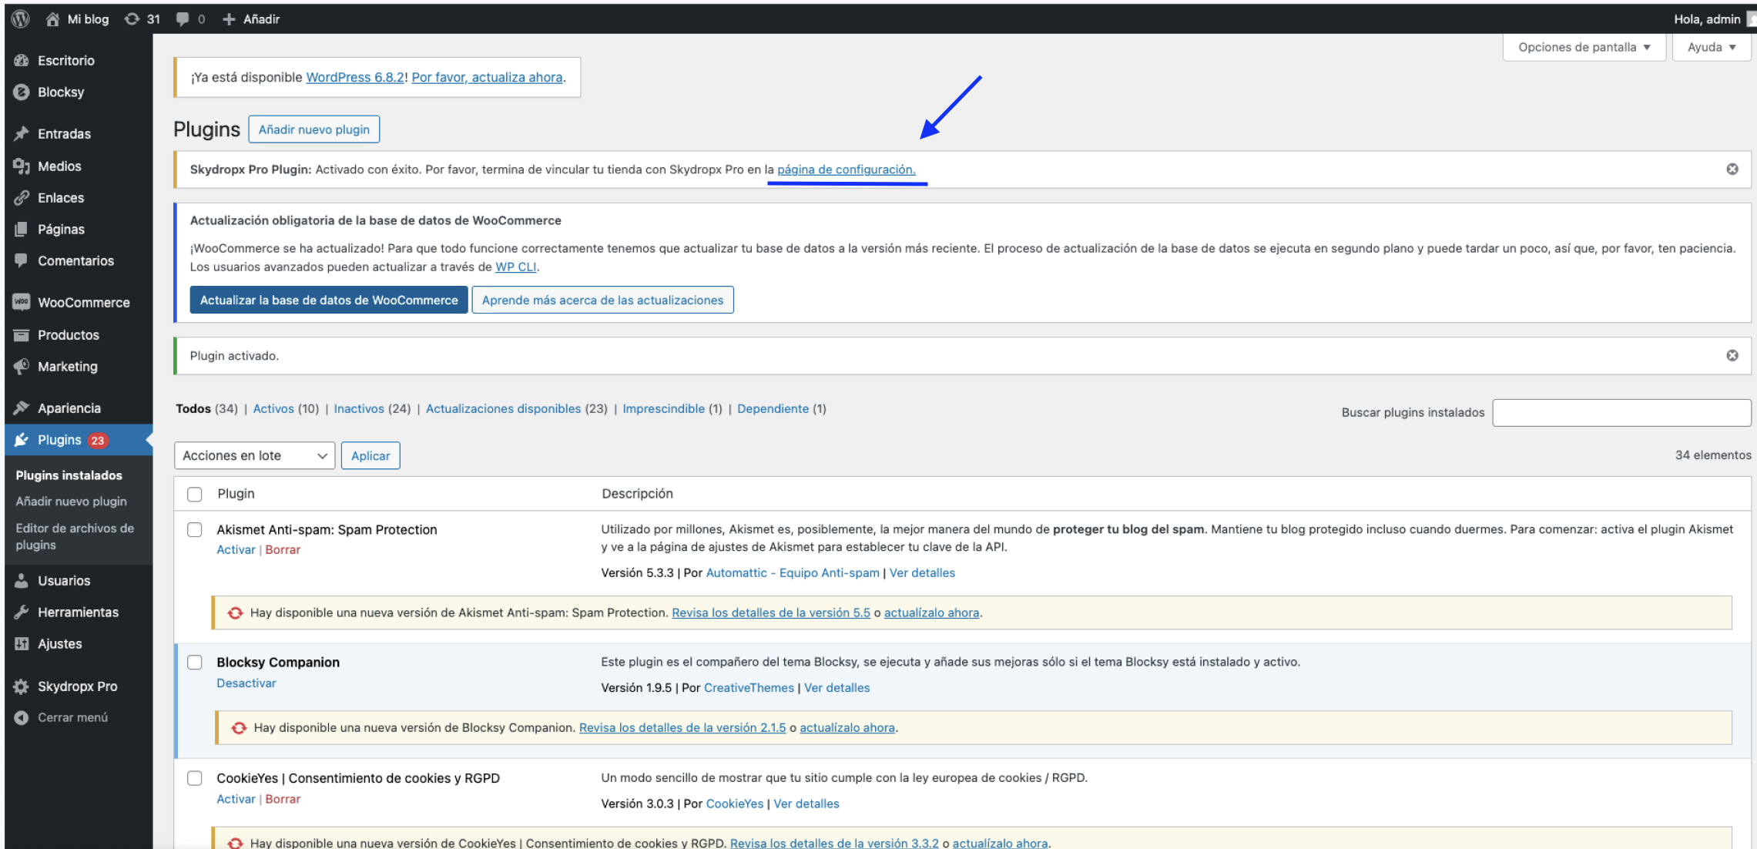Click the Páginas pages icon
Screen dimensions: 1757x849
(x=22, y=229)
